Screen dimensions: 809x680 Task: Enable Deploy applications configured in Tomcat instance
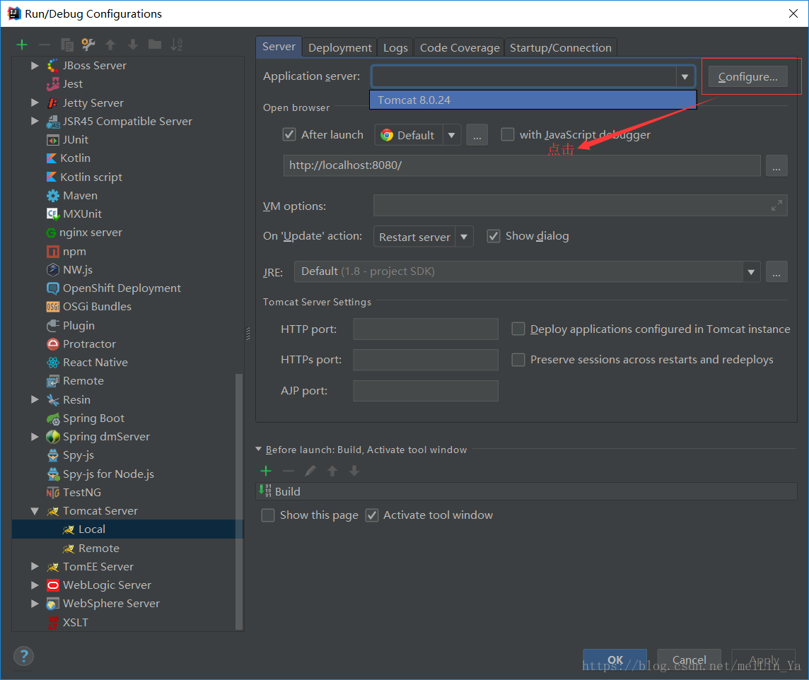click(518, 329)
